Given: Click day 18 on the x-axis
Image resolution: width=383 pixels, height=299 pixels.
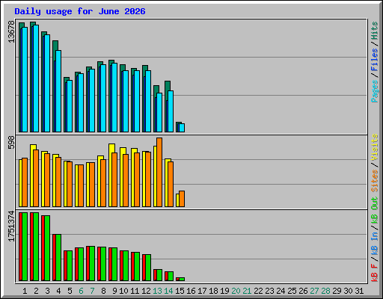Looking at the screenshot, I should (x=213, y=291).
